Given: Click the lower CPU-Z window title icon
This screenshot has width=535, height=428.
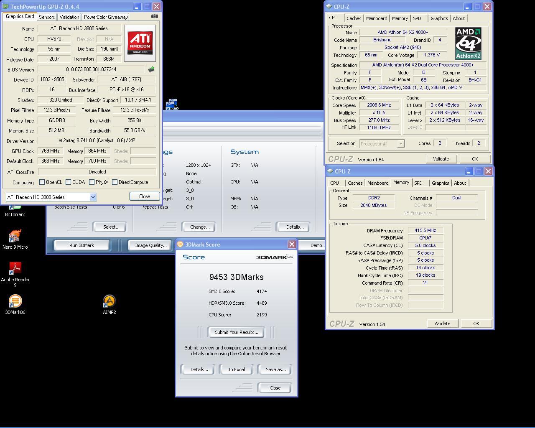Looking at the screenshot, I should [330, 171].
